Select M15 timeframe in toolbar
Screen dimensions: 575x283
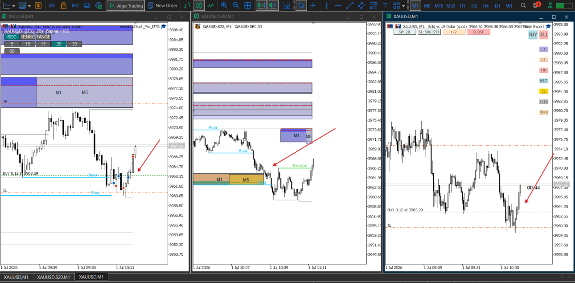439,6
